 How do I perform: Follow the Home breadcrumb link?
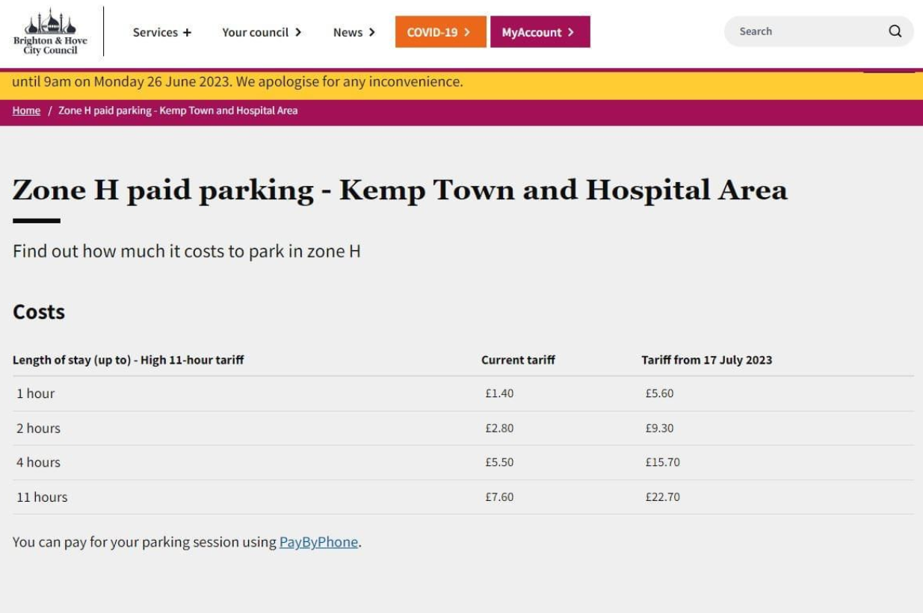[x=26, y=111]
